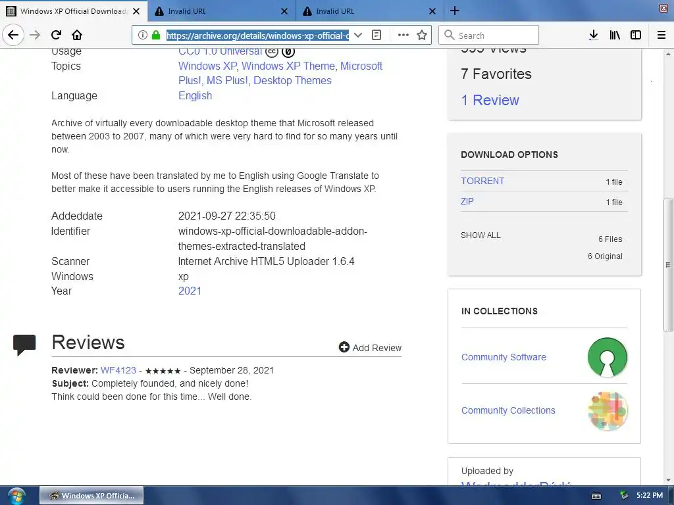Open the MS Plus! topic link
Screen dimensions: 674x505
(x=227, y=81)
